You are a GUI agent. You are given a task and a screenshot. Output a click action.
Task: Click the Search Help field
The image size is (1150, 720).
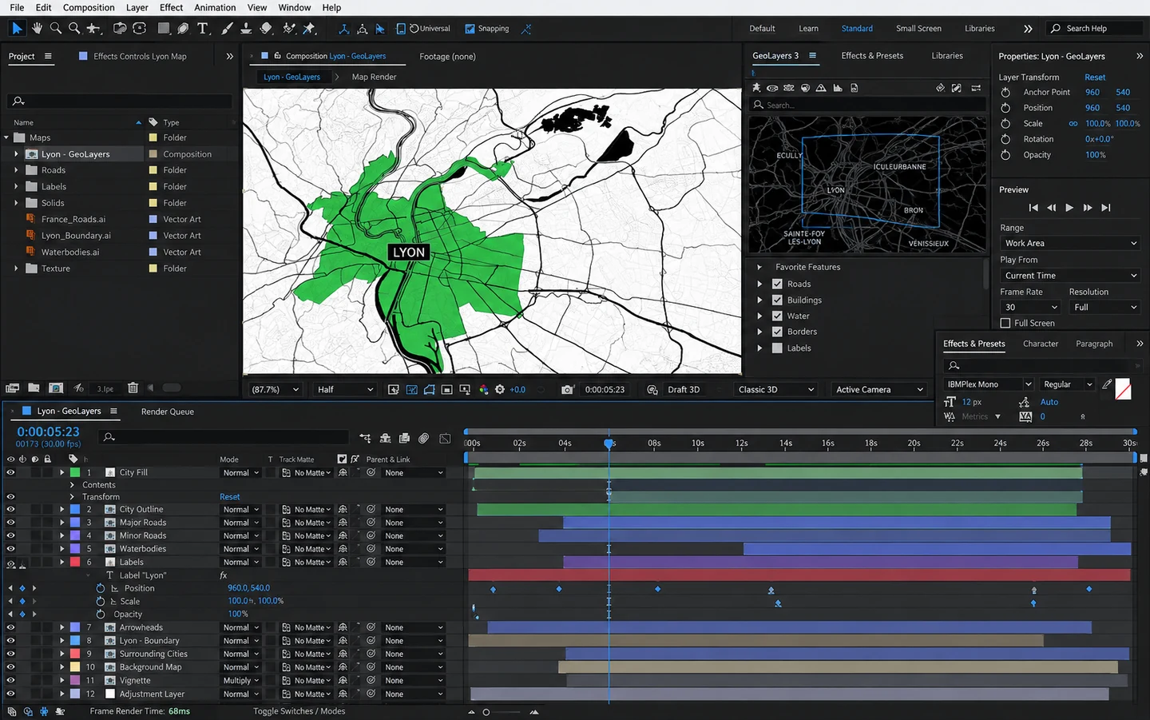click(1094, 28)
